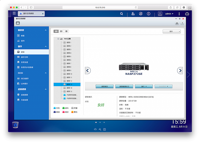Open 總覽 in the sidebar
Image resolution: width=200 pixels, height=144 pixels.
coord(31,36)
